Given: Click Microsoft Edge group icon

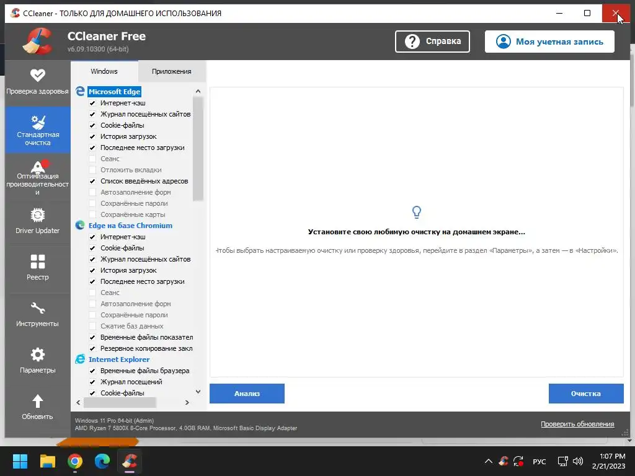Looking at the screenshot, I should point(80,92).
